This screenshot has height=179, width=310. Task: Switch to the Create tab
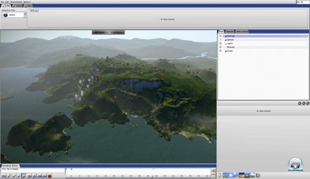(17, 6)
